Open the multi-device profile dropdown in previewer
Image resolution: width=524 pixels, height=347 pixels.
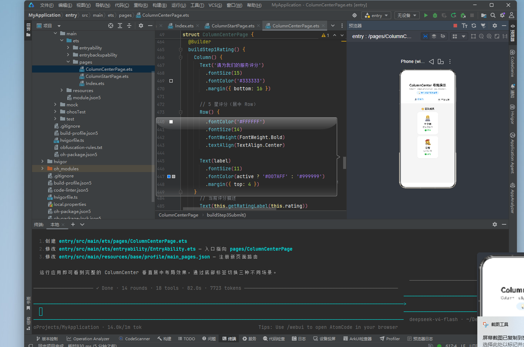coord(459,36)
